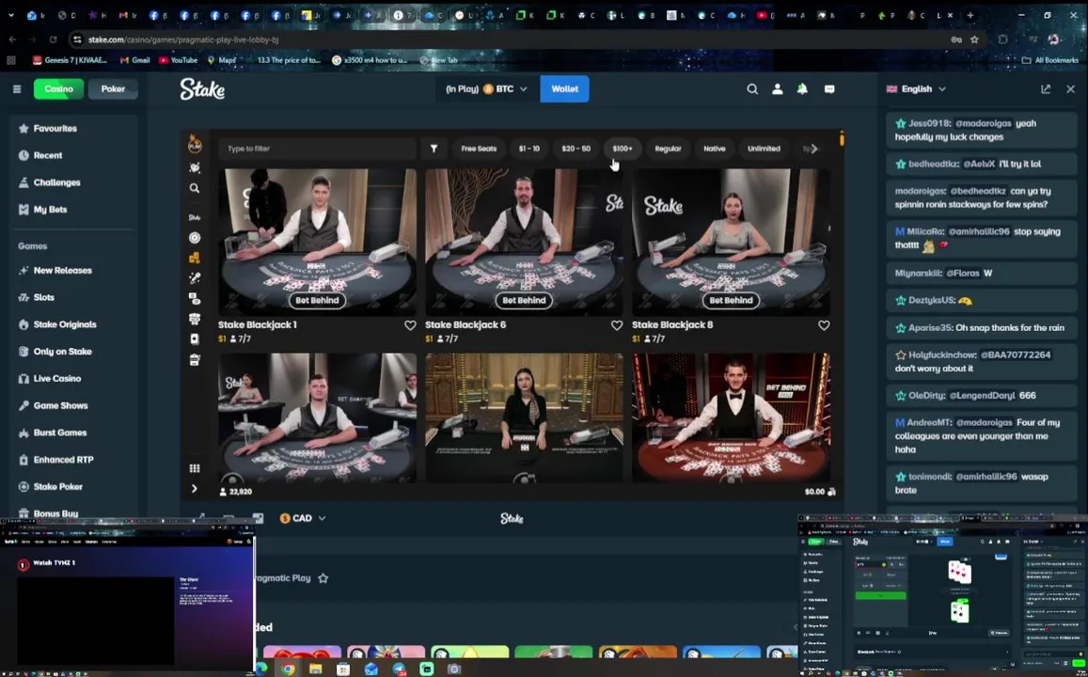Filter tables by $20 - 50
The image size is (1088, 677).
[x=576, y=149]
